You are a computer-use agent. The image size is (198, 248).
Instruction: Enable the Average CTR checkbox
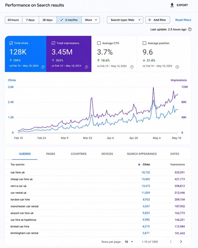coord(99,43)
